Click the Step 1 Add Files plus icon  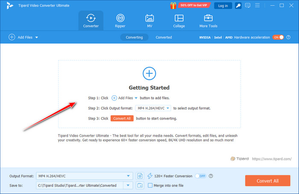(114, 98)
